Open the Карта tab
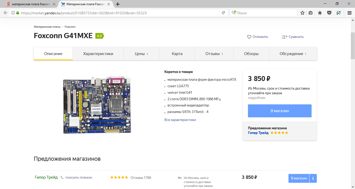The image size is (355, 189). (x=177, y=54)
